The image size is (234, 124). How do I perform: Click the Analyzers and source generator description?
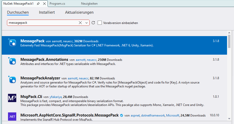tap(110, 84)
